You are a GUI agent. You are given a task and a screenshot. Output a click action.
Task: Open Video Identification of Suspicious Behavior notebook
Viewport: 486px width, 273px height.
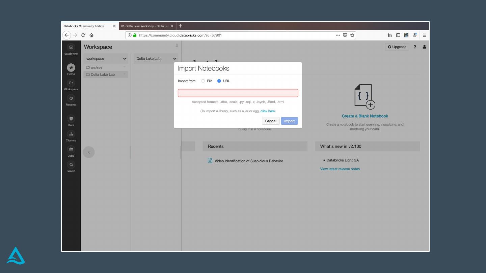(249, 161)
